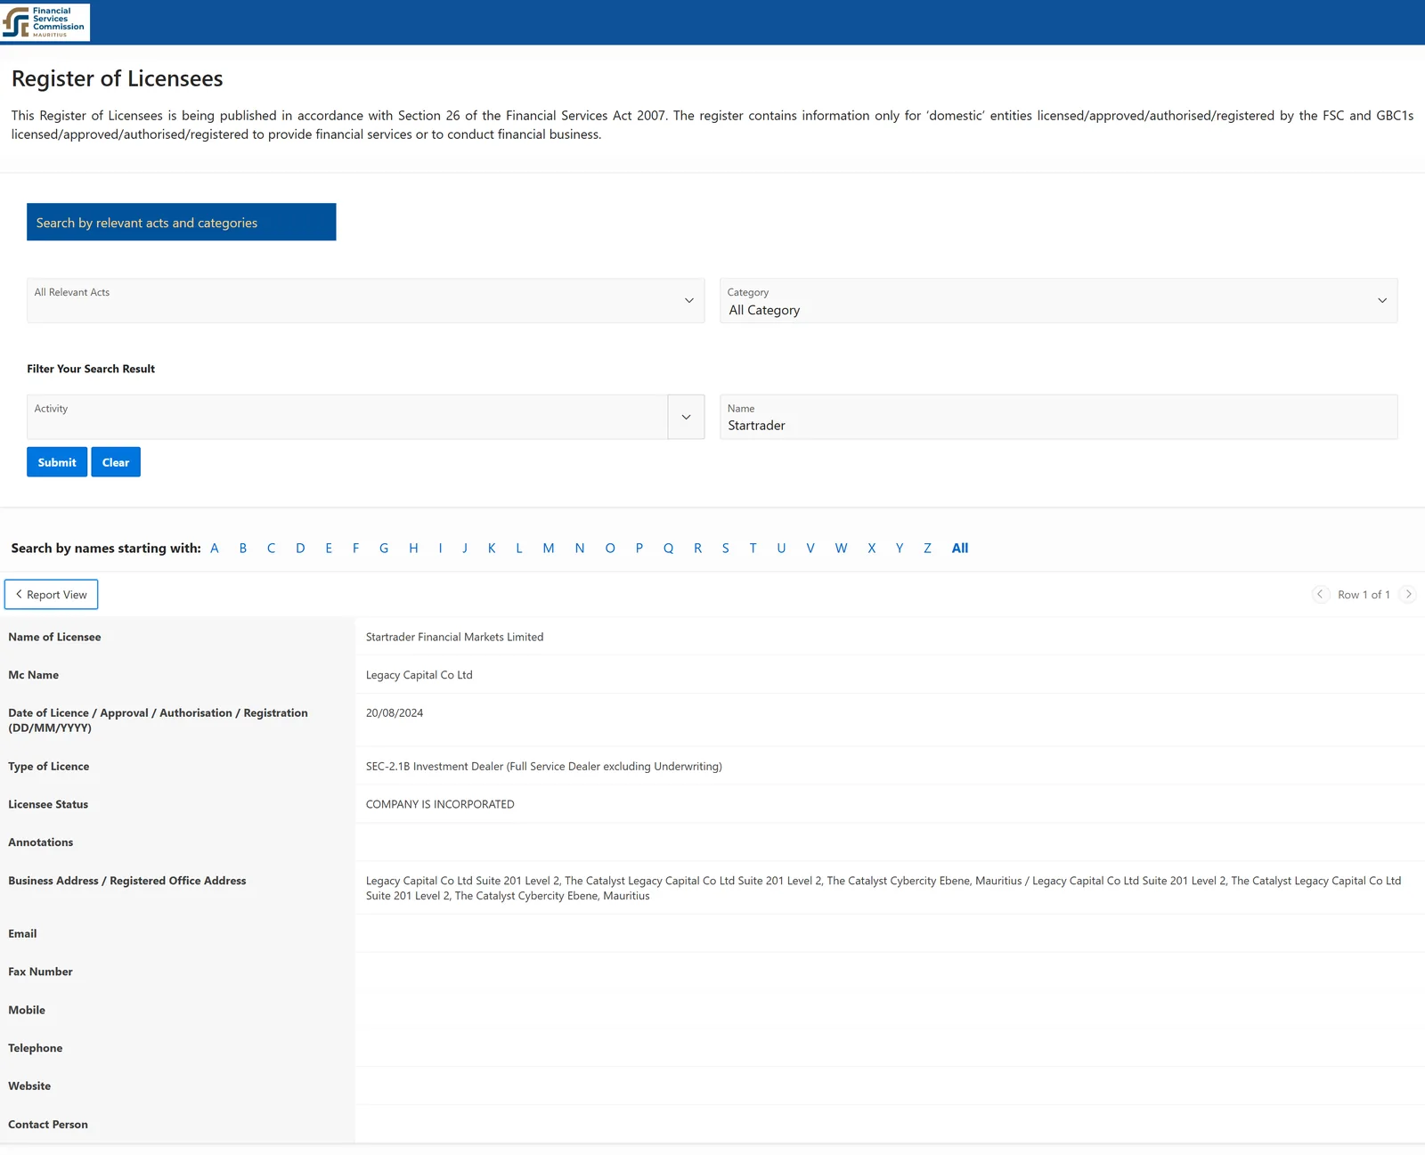This screenshot has width=1425, height=1155.
Task: Click the 'Name of Licensee' row label
Action: click(x=54, y=637)
